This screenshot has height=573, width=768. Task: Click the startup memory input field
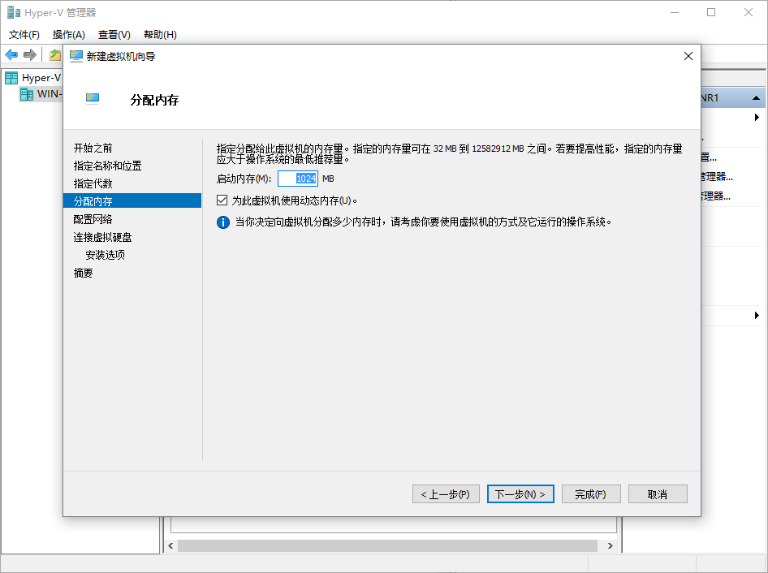pos(298,179)
